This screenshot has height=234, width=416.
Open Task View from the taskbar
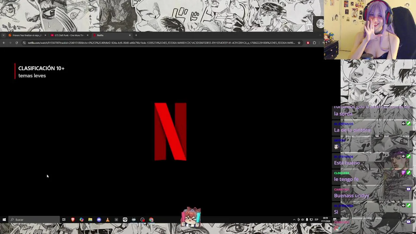(64, 220)
